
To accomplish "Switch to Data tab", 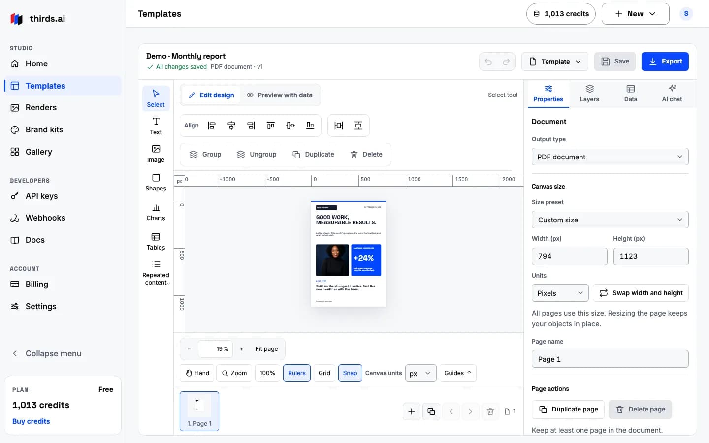I will [631, 94].
